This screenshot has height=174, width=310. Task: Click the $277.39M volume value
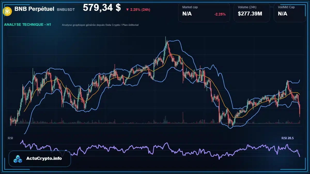250,14
